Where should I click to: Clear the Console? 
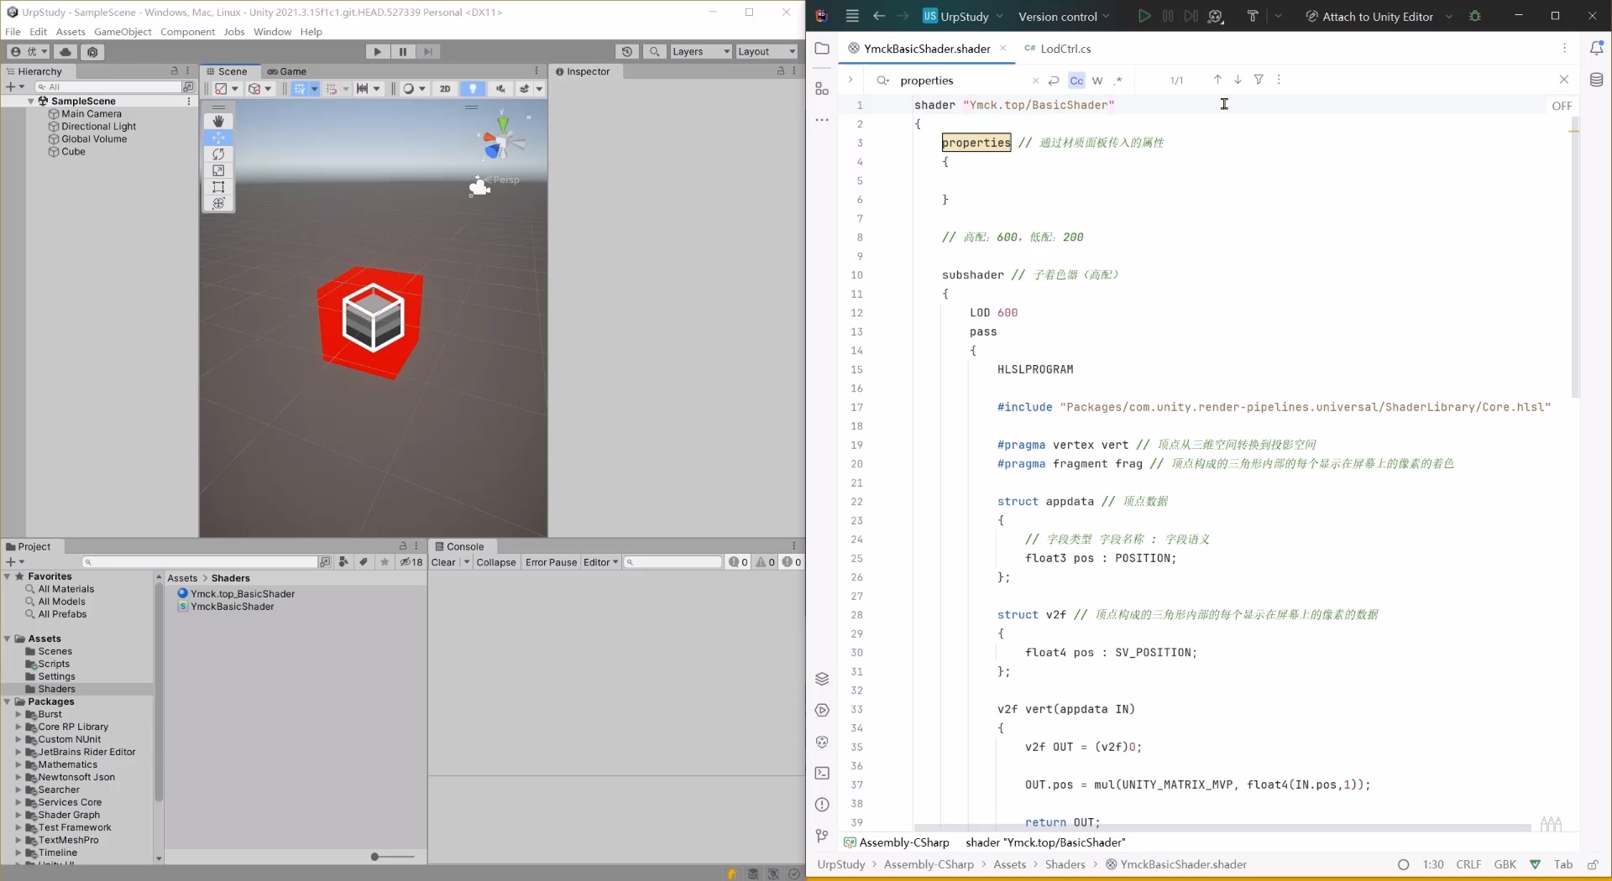click(x=445, y=562)
